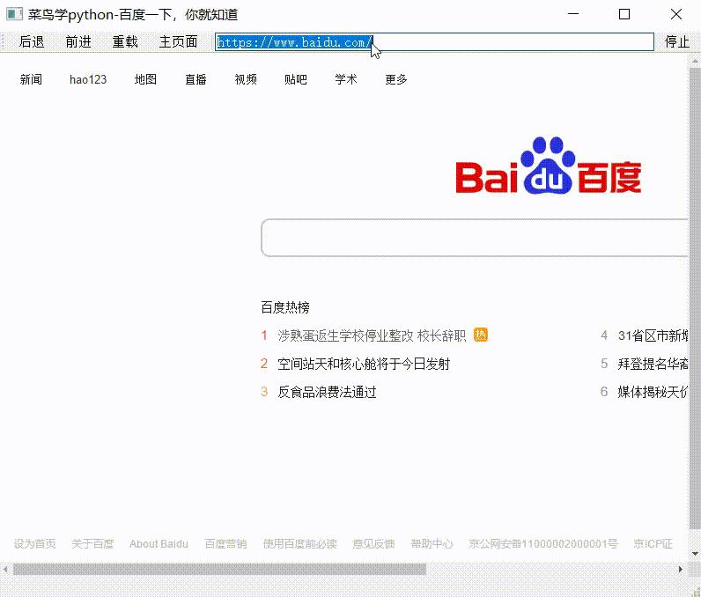Focus the URL address bar
The image size is (701, 597).
tap(434, 42)
